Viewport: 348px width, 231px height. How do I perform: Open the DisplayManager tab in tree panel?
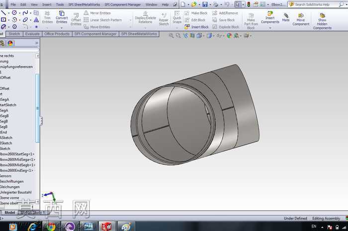pos(10,43)
